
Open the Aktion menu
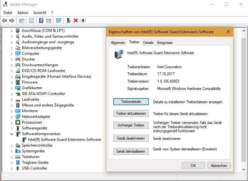(23, 13)
